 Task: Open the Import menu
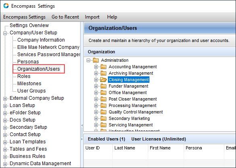point(92,17)
